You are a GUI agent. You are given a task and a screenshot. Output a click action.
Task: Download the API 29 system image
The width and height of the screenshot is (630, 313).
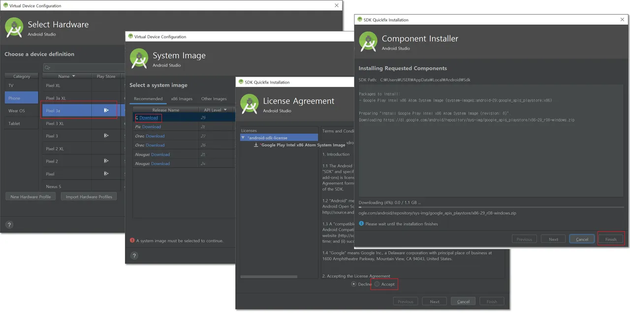pos(149,117)
